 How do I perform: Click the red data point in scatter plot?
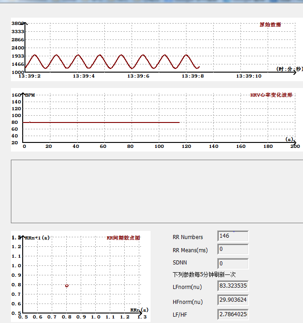coord(67,286)
